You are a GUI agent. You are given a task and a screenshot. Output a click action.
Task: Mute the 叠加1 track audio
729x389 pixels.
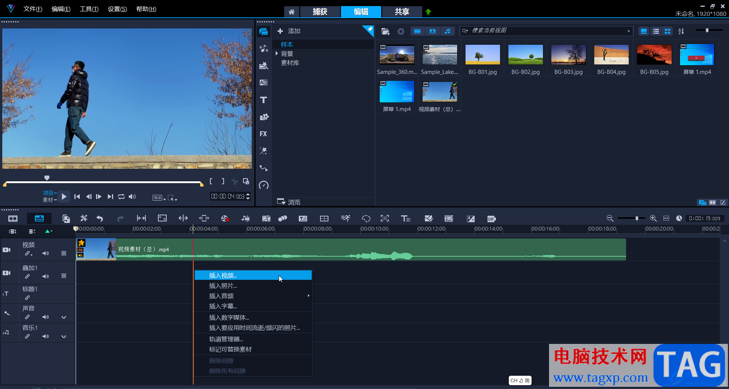tap(46, 276)
